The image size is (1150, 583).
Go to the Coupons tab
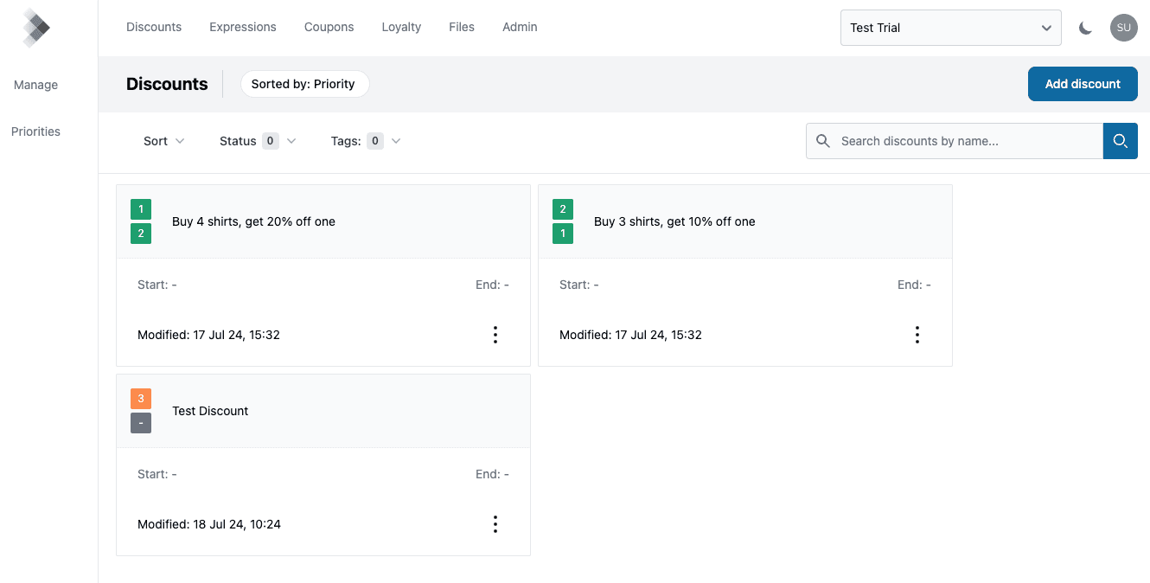(329, 27)
